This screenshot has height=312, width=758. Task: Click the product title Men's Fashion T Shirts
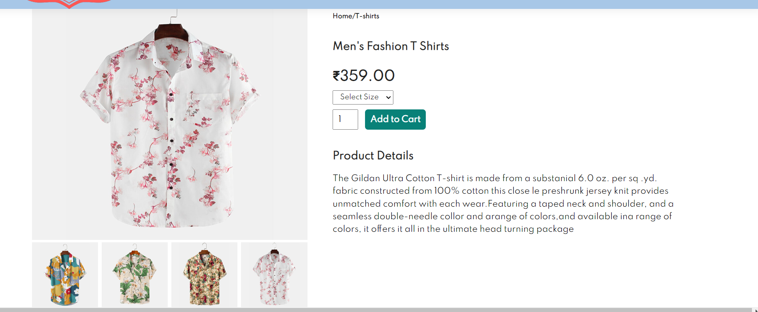[x=390, y=46]
